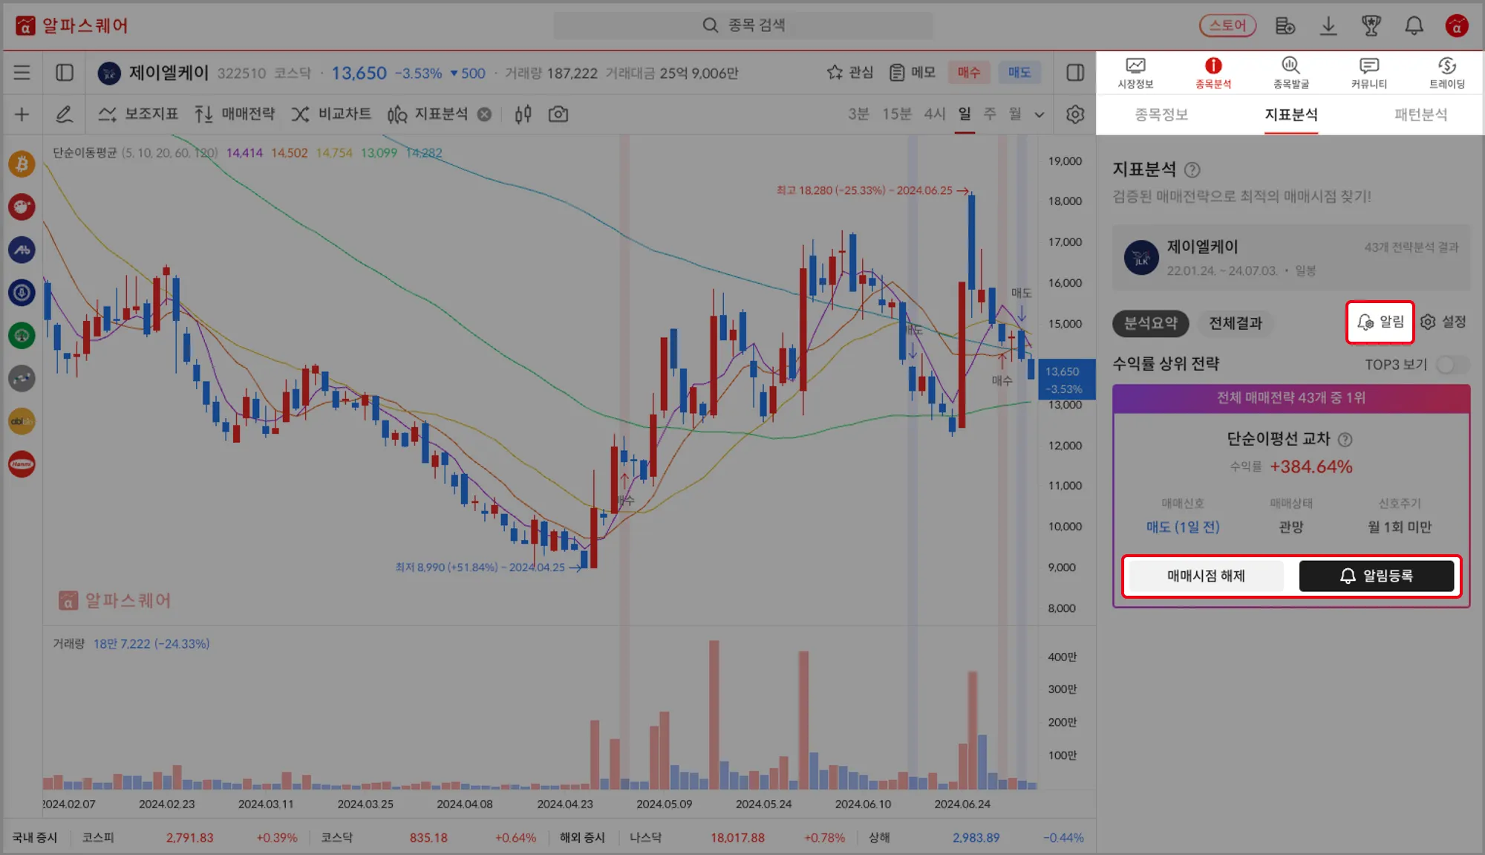Click the download icon in header
The image size is (1485, 855).
tap(1328, 26)
